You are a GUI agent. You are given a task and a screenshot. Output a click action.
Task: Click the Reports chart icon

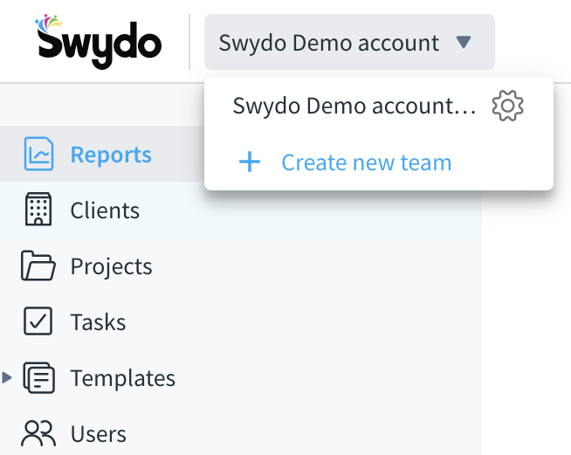click(38, 155)
